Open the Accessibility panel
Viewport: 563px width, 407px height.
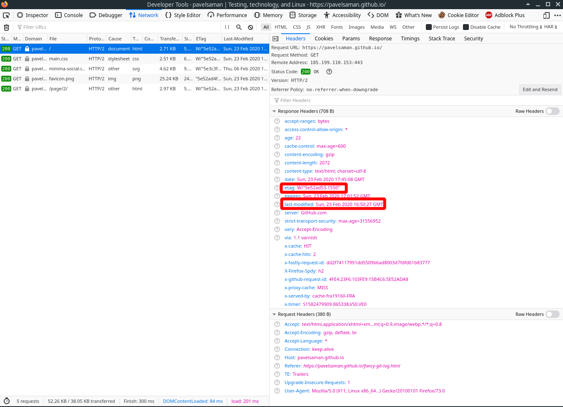coord(342,15)
